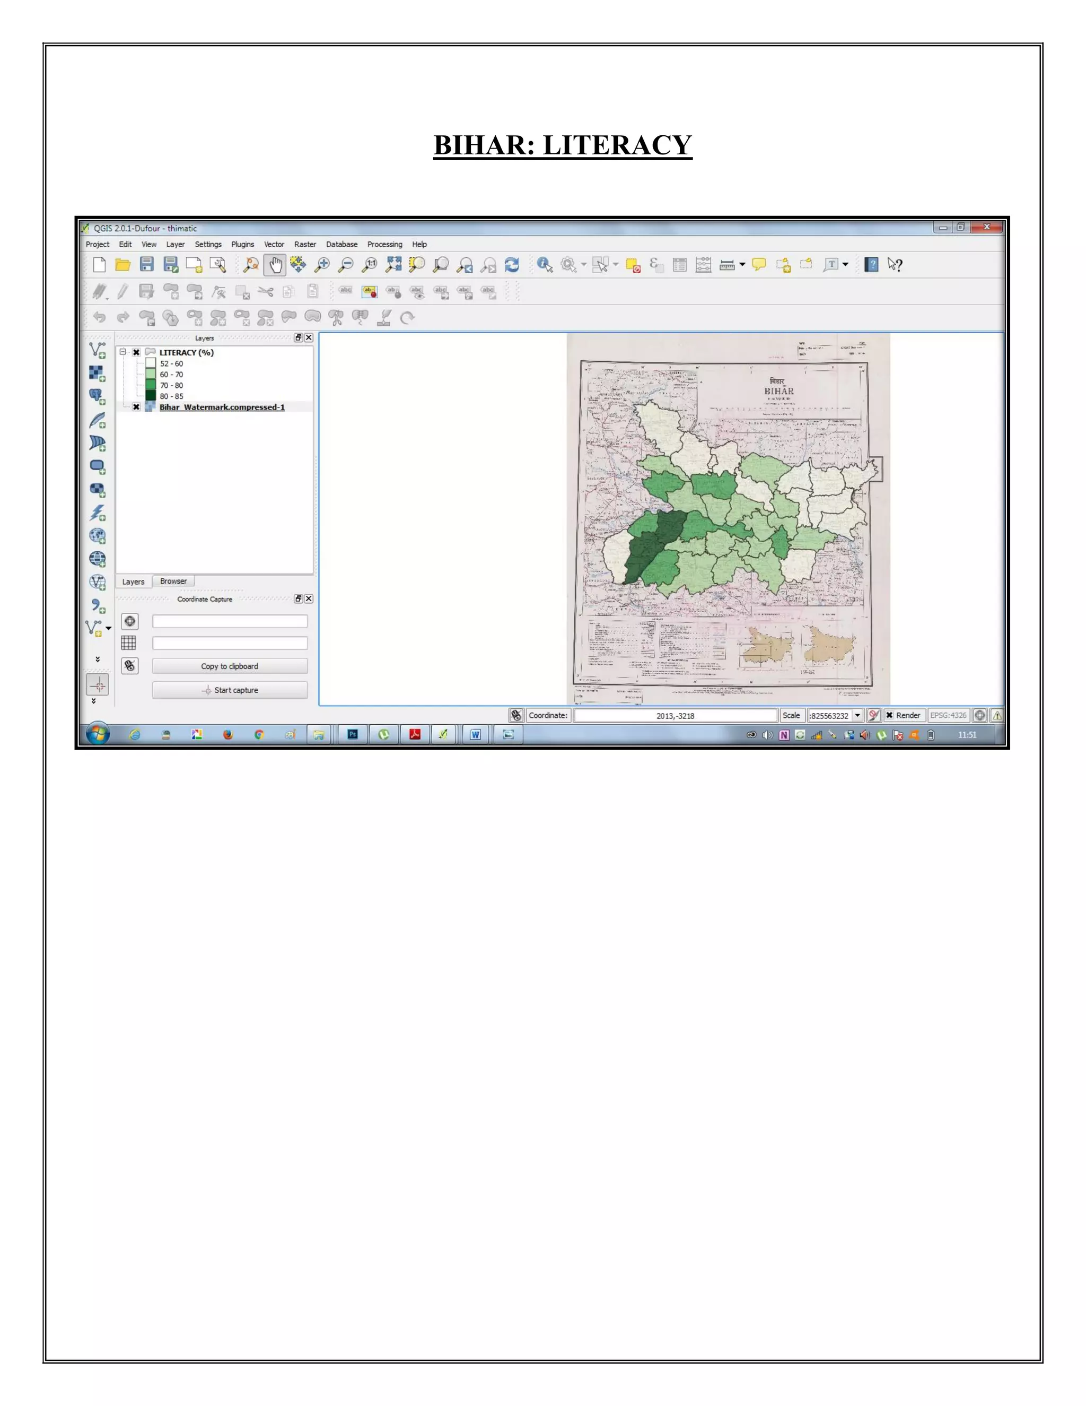Click the Start capture button
The width and height of the screenshot is (1086, 1406).
click(230, 690)
